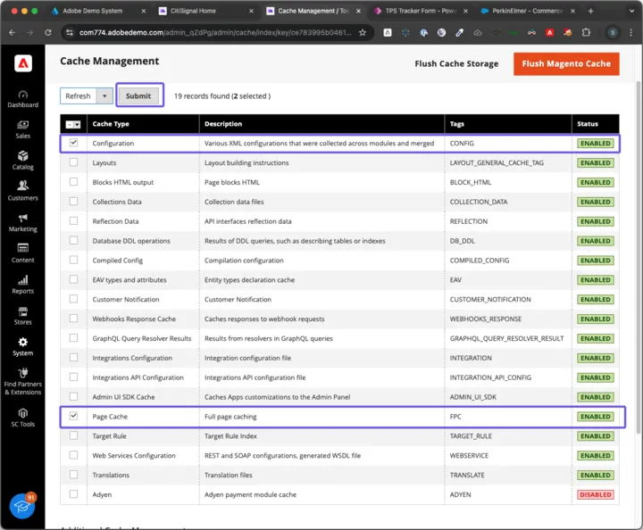The image size is (643, 530).
Task: Click the eyedropper extension icon
Action: (459, 33)
